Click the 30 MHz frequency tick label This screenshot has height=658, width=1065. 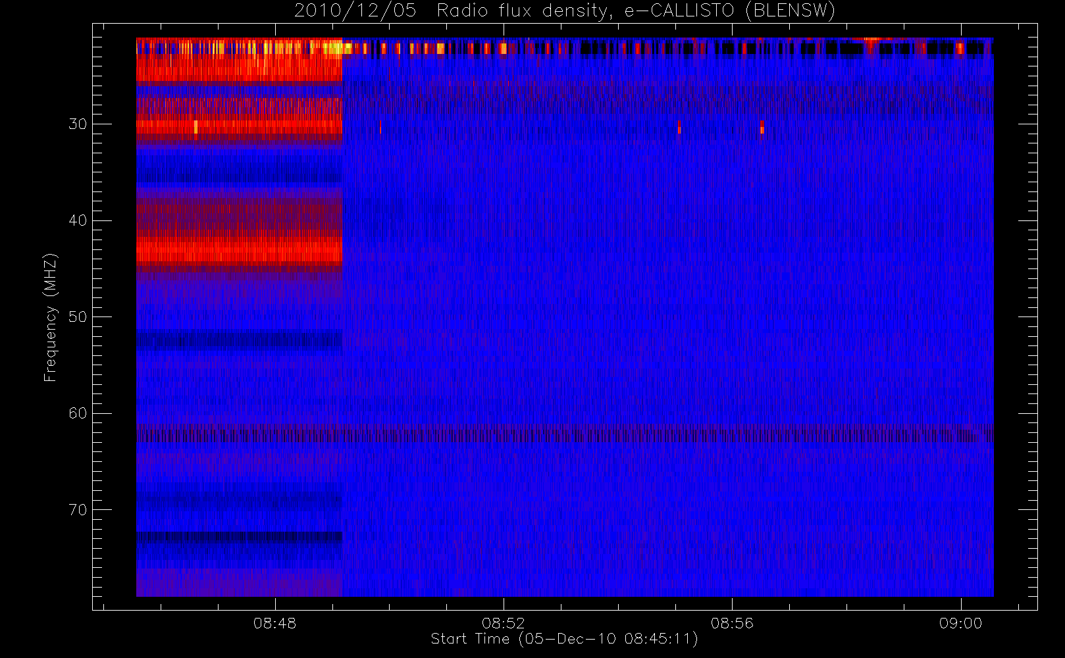click(x=78, y=124)
